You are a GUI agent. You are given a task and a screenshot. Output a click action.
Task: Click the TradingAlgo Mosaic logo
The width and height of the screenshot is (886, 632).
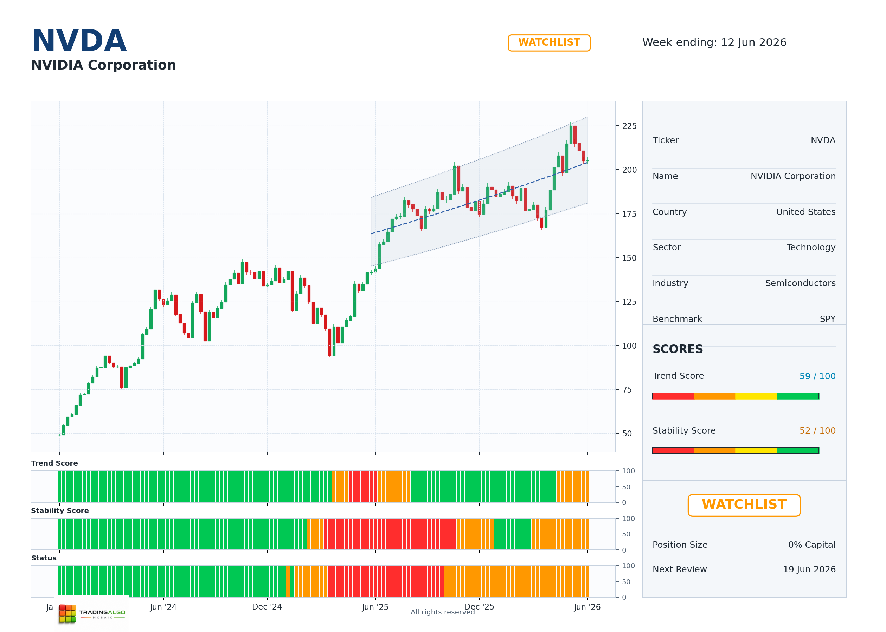[x=92, y=614]
